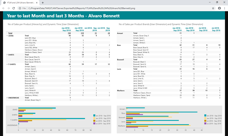Viewport: 228px width, 136px height.
Task: Open the site information icon beside File
Action: 20,8
